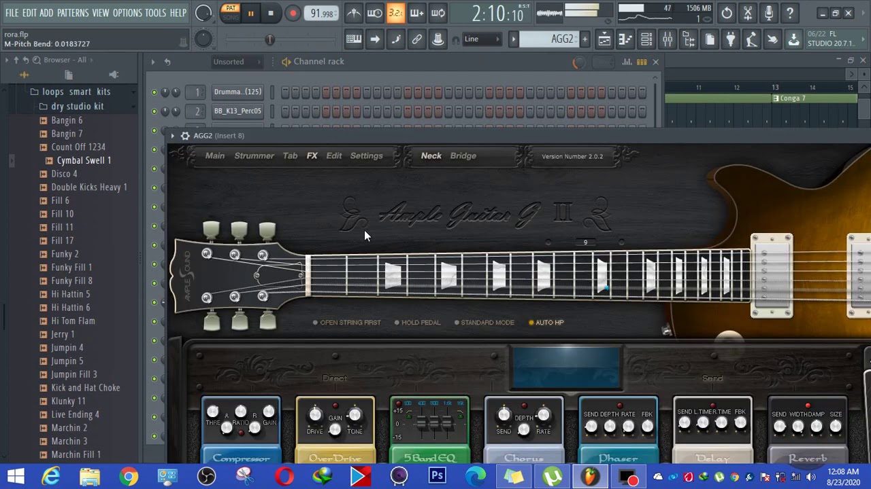Image resolution: width=871 pixels, height=489 pixels.
Task: Open the plugin picker plug icon
Action: click(730, 39)
